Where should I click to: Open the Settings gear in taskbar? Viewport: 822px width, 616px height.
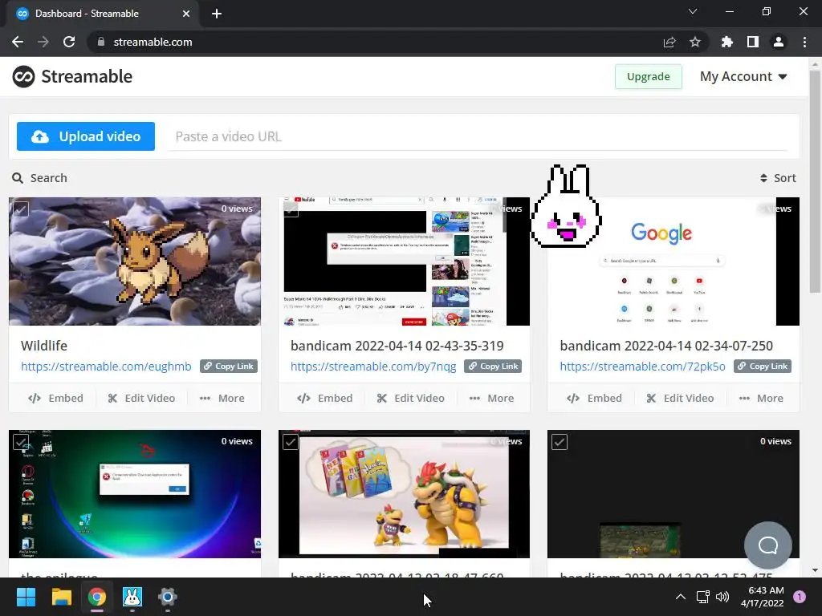[167, 597]
